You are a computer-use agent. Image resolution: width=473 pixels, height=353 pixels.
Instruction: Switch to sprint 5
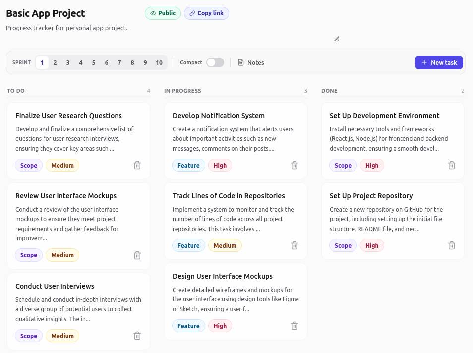(94, 63)
